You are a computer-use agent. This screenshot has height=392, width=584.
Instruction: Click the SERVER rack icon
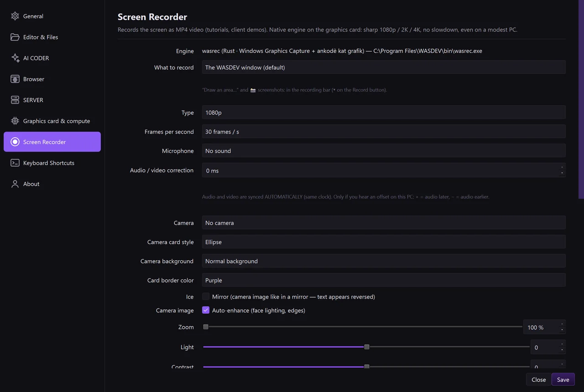tap(15, 100)
